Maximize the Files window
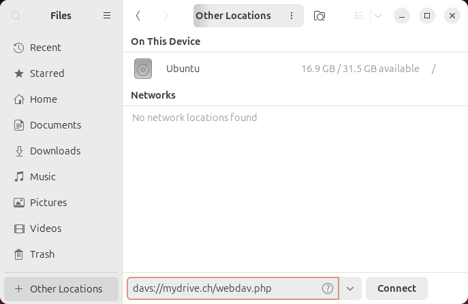 [x=427, y=16]
